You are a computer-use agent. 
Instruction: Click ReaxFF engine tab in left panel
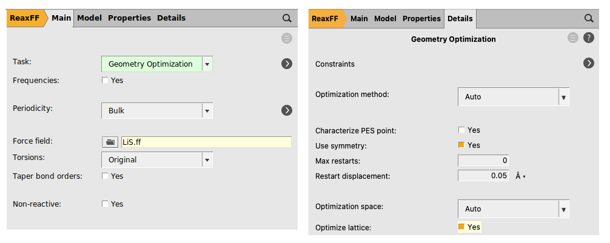[x=24, y=18]
